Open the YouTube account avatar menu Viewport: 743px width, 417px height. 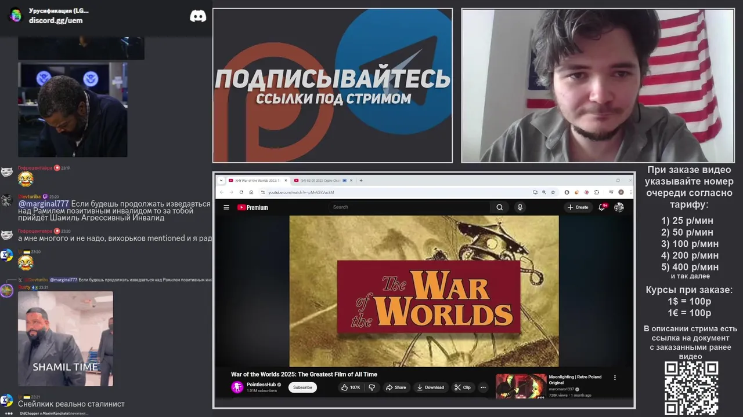pos(619,207)
